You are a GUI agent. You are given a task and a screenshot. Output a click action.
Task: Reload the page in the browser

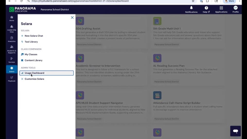pos(21,1)
